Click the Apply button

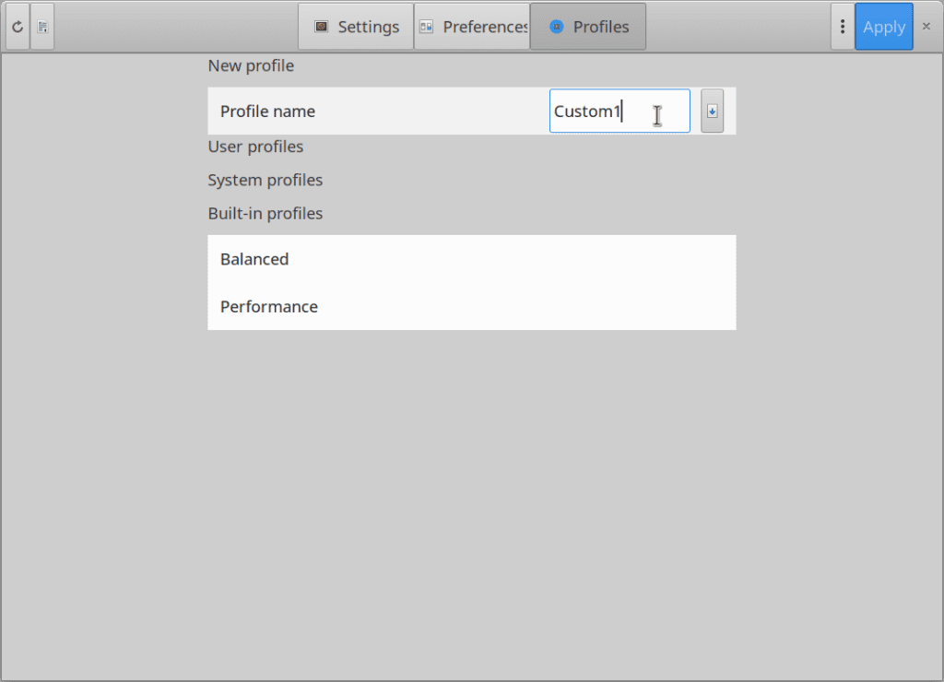coord(883,26)
